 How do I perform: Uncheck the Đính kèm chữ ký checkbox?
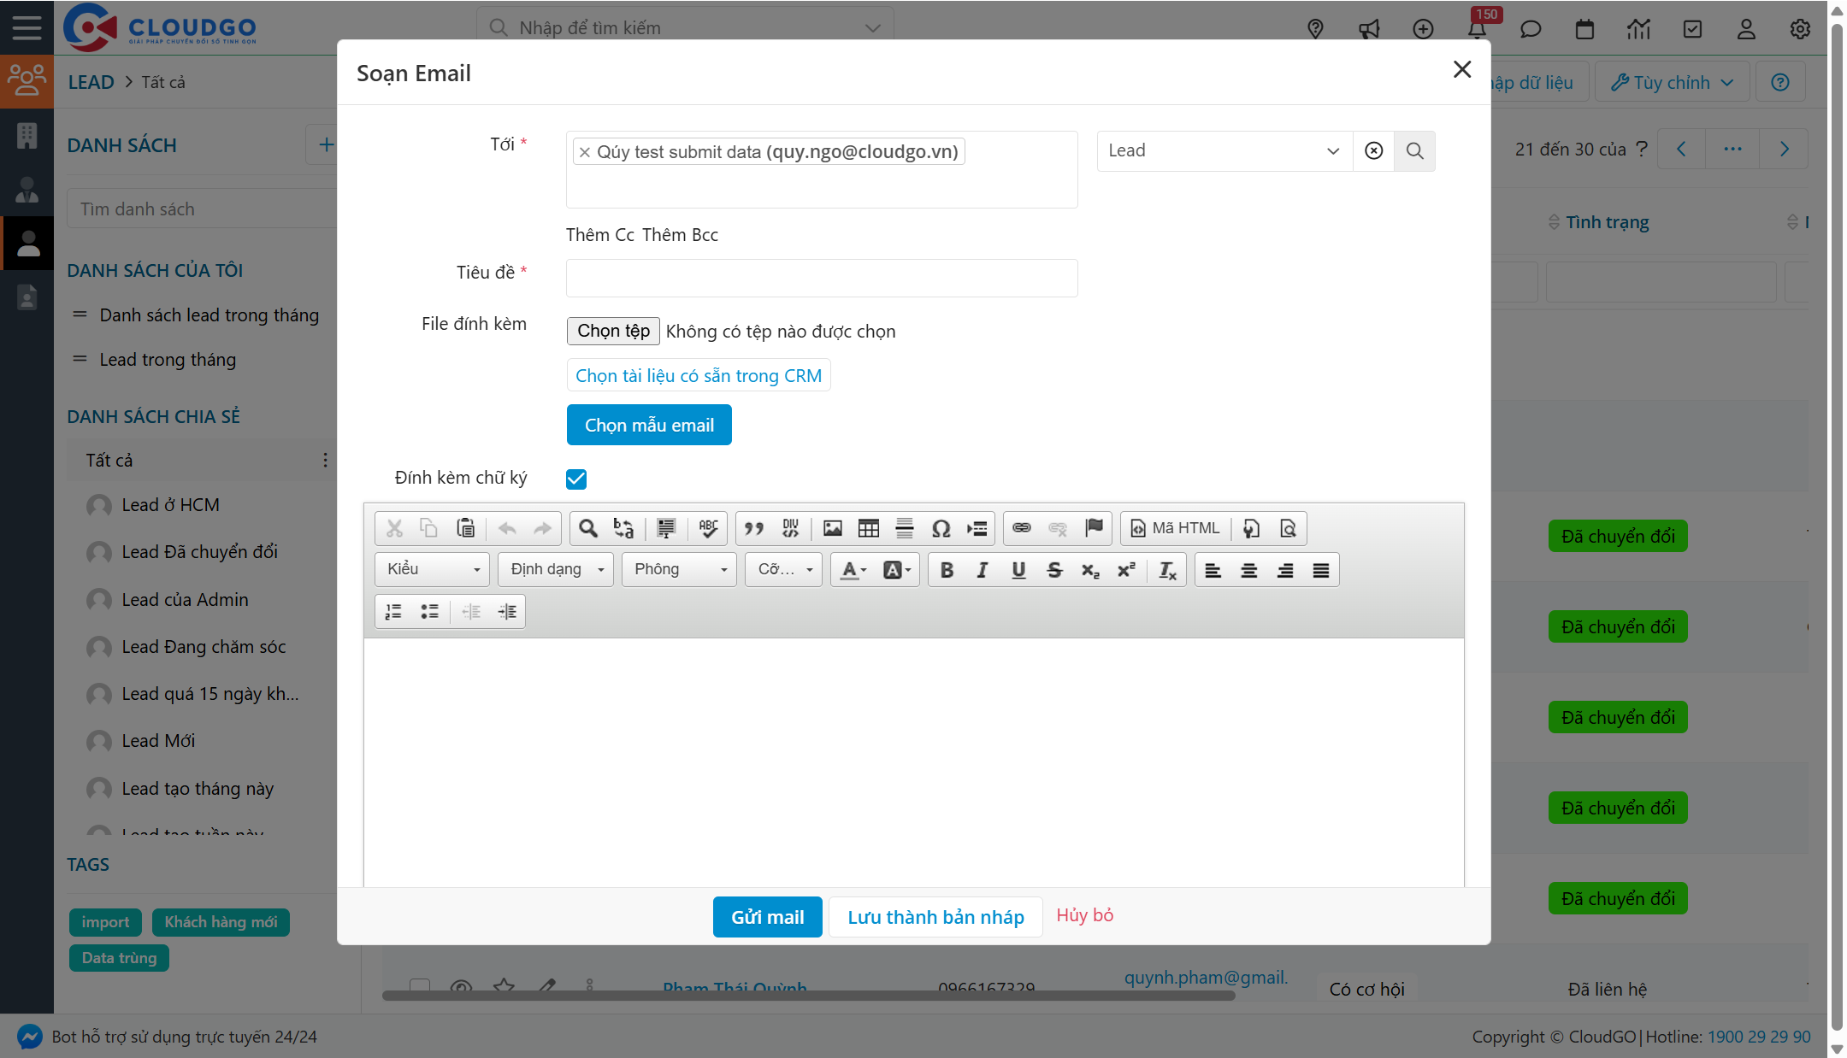(x=575, y=479)
